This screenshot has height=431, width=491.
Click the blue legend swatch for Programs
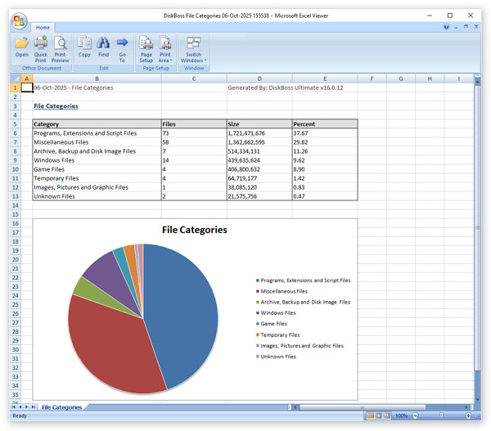pyautogui.click(x=258, y=281)
